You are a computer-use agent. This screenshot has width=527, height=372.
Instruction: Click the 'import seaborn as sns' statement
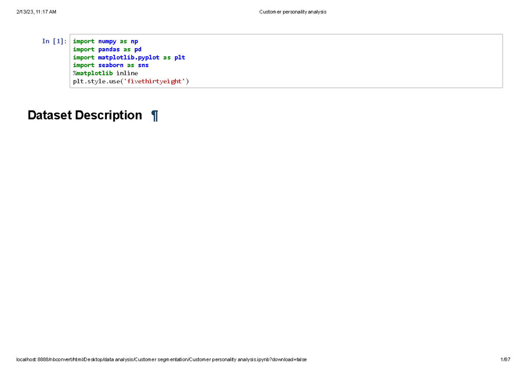point(111,65)
